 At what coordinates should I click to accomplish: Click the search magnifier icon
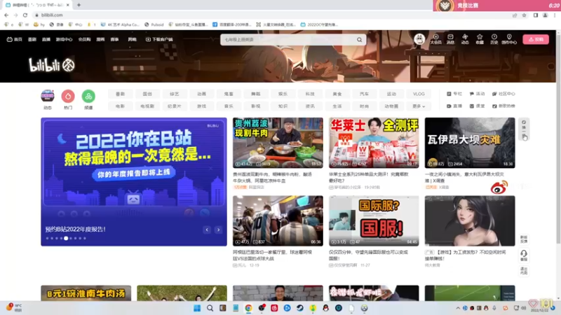[359, 40]
